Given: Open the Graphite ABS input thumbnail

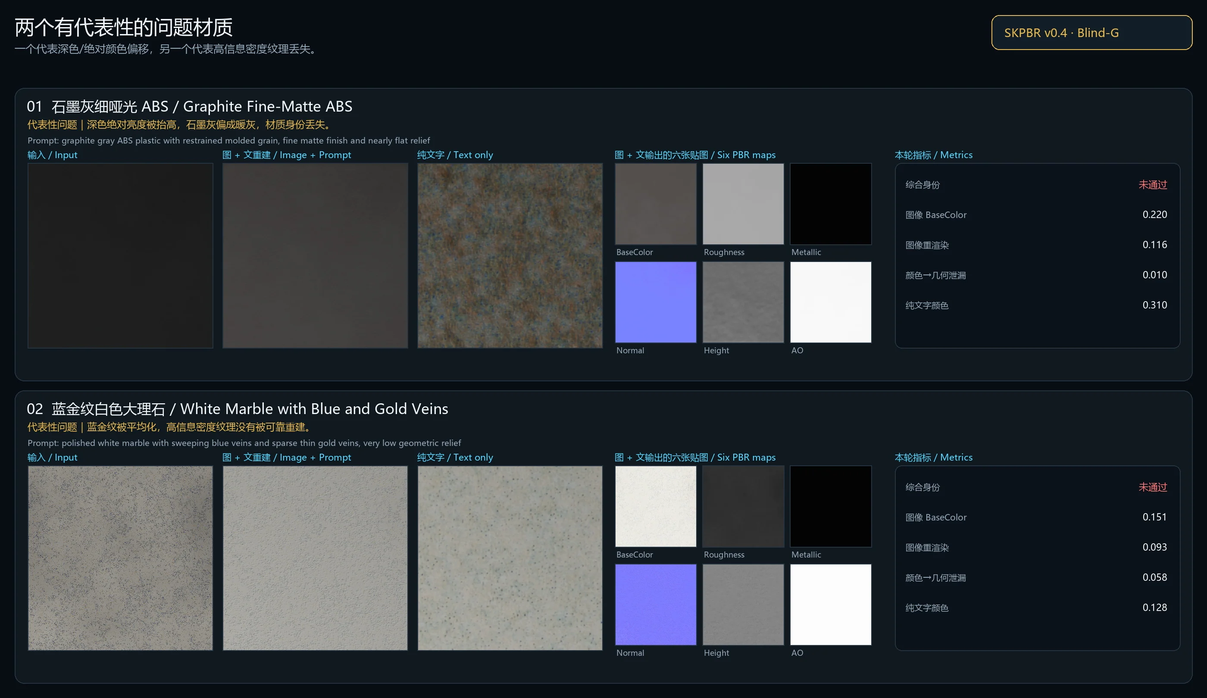Looking at the screenshot, I should pyautogui.click(x=120, y=256).
